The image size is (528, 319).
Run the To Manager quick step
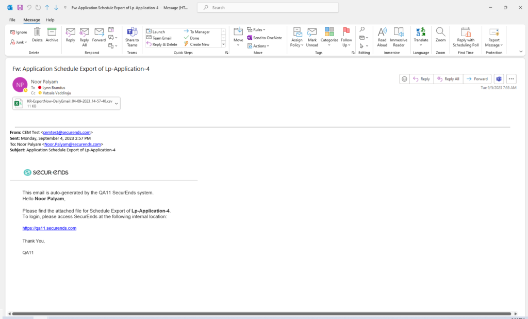coord(196,31)
